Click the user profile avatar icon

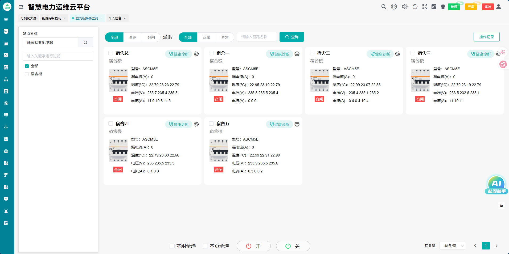[x=499, y=7]
